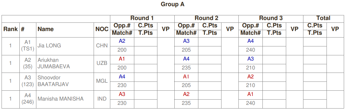
Task: Click match number 205 in Jia LONG's row
Action: coord(186,50)
